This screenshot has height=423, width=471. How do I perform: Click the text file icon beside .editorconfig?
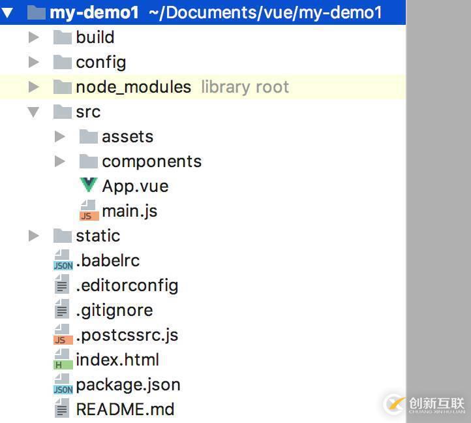click(63, 285)
